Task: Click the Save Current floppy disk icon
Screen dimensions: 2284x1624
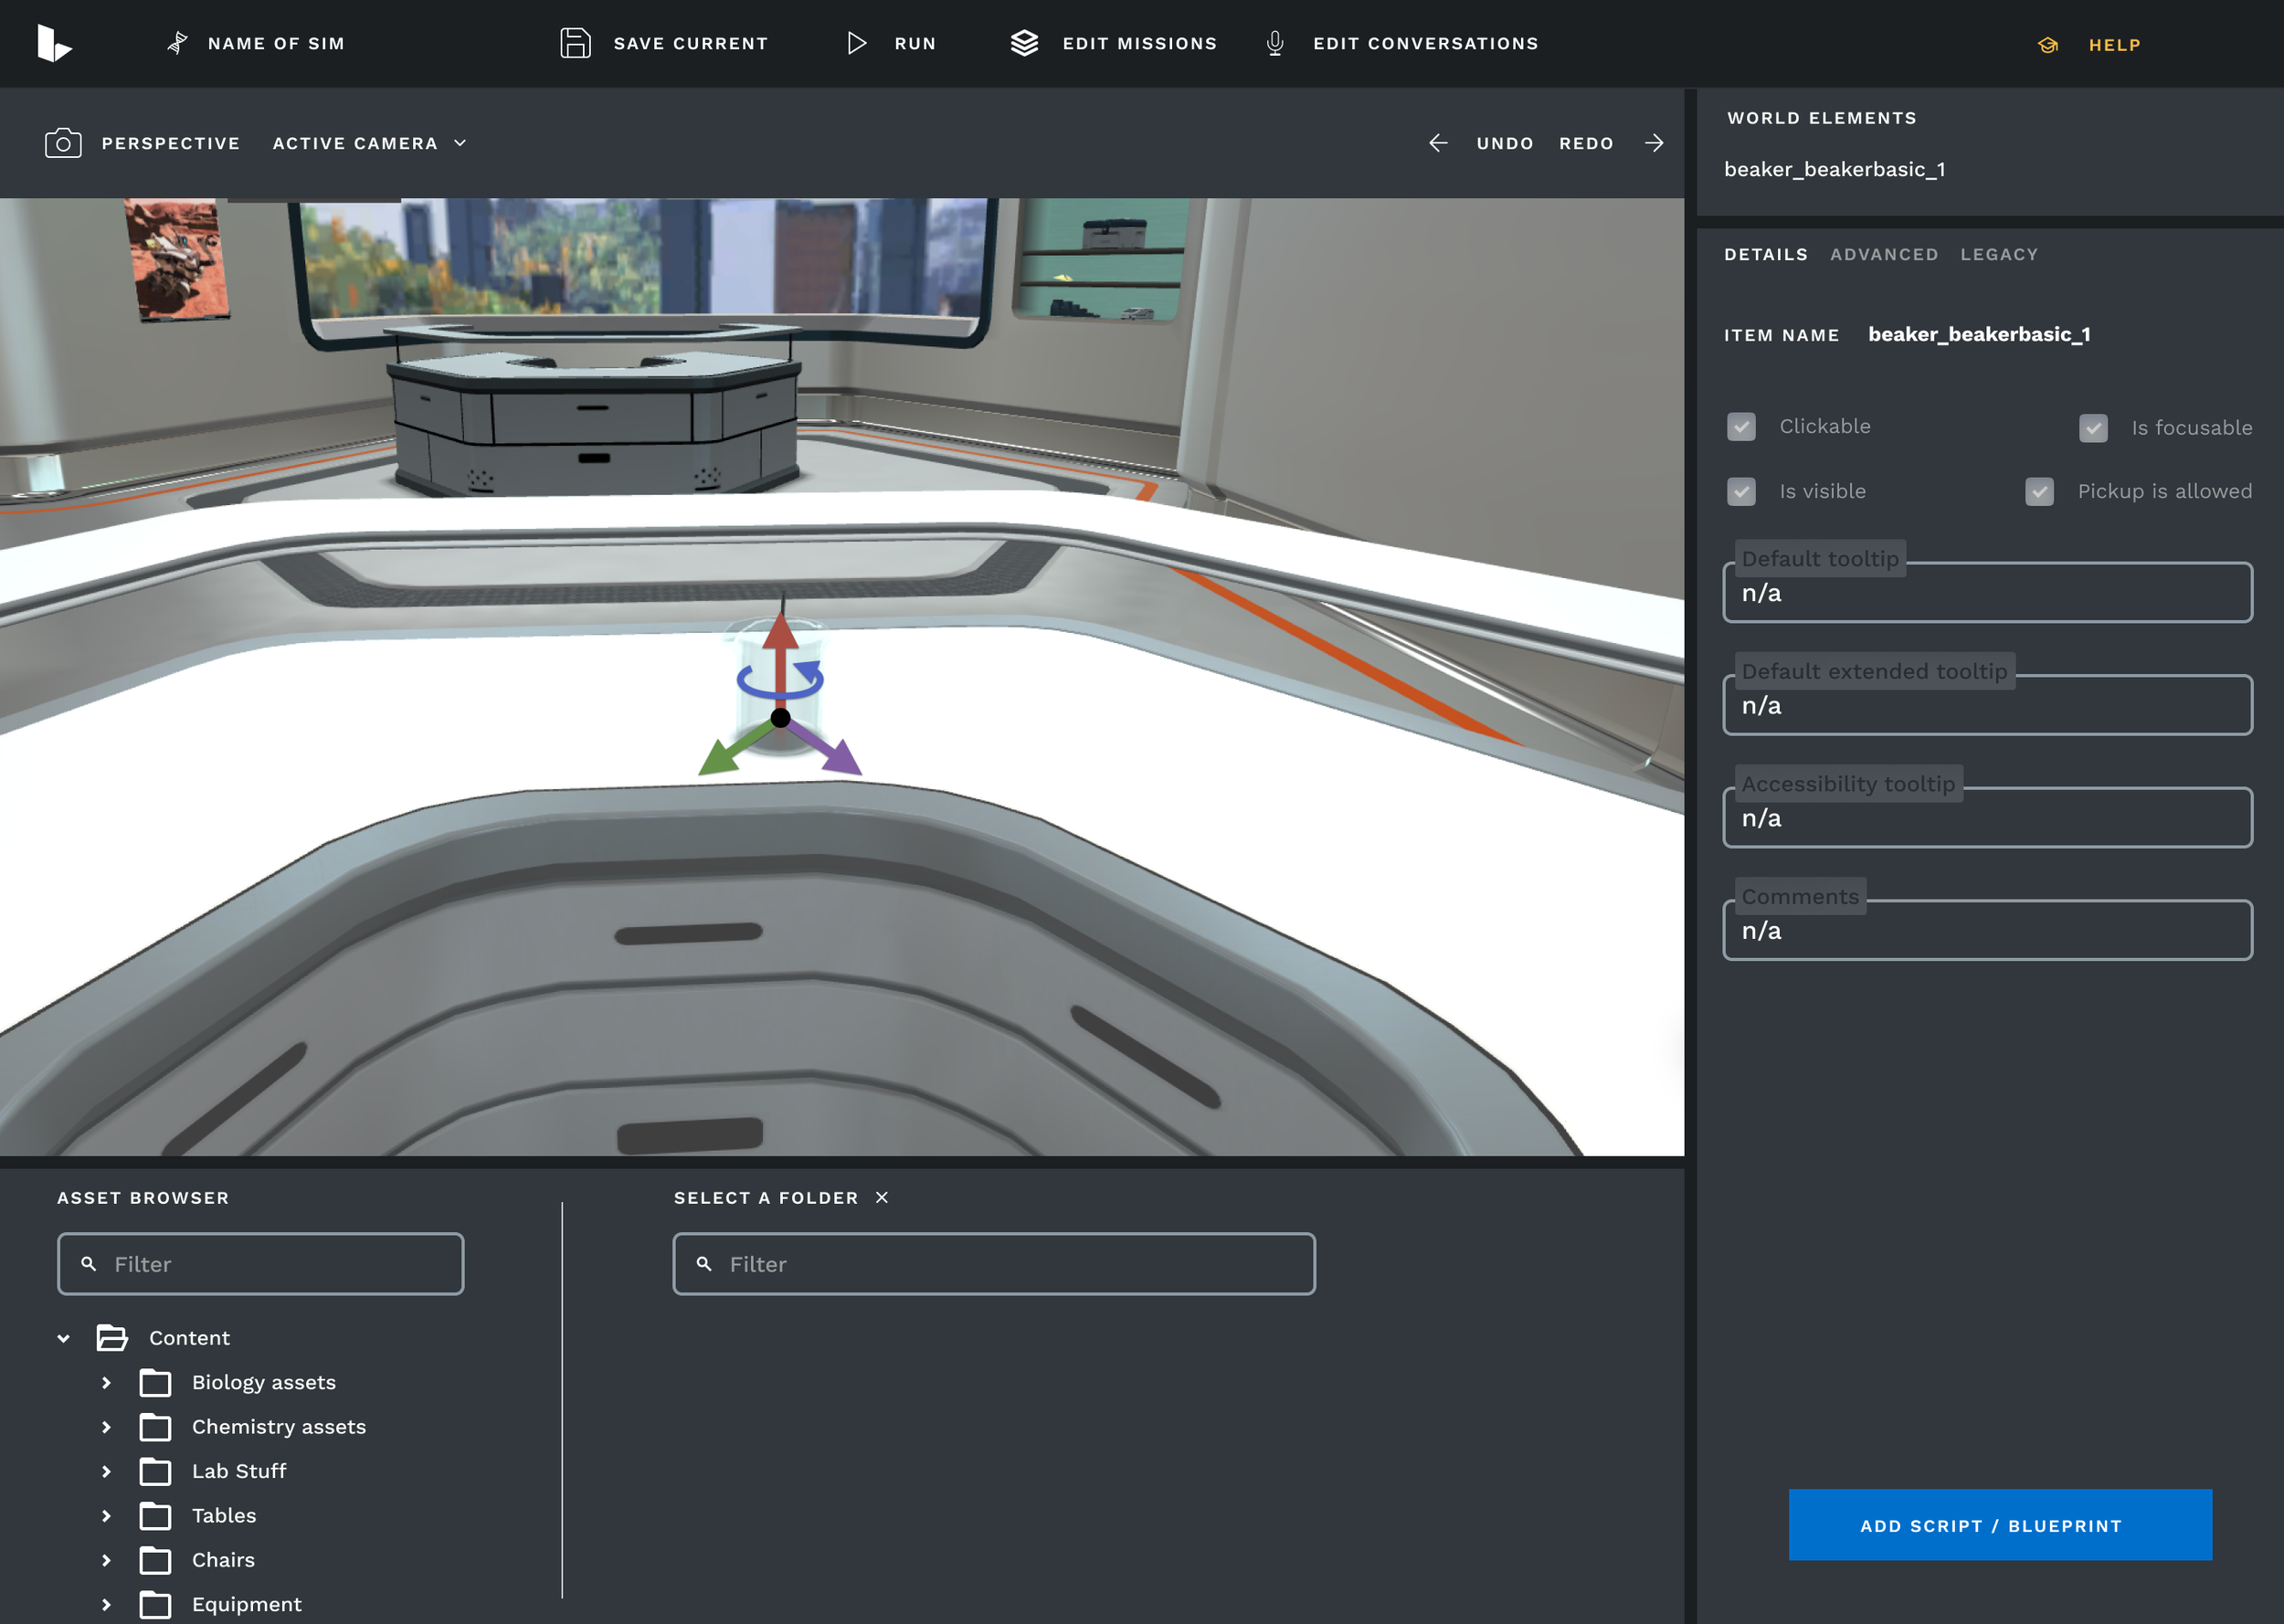Action: [575, 43]
